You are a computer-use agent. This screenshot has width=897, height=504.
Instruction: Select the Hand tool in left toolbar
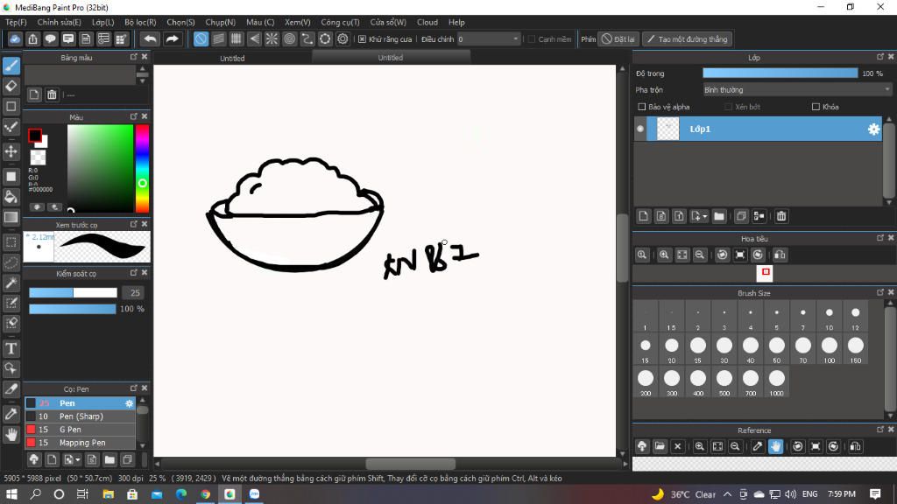click(11, 435)
